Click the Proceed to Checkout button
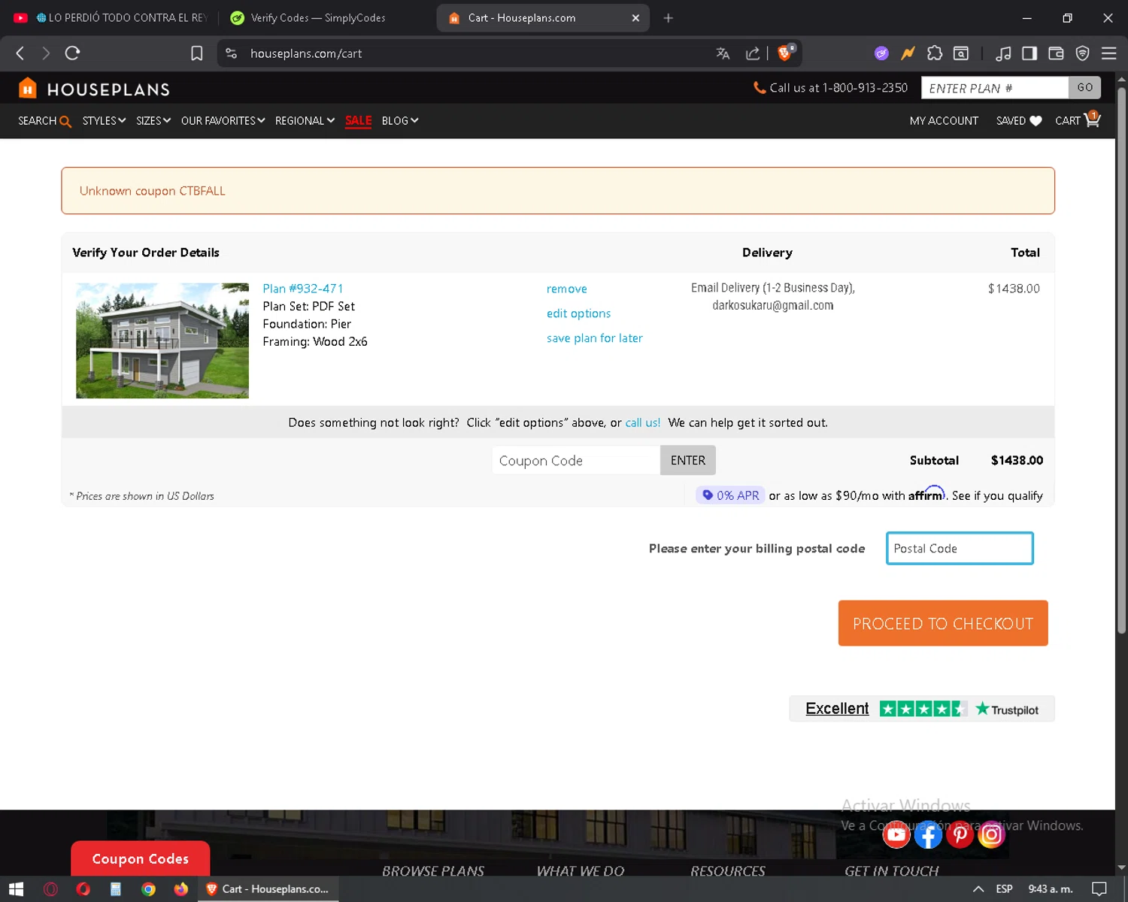 pyautogui.click(x=943, y=623)
